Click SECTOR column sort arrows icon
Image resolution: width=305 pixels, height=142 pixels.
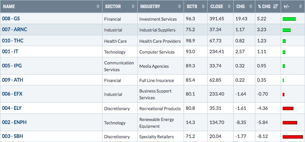[133, 6]
